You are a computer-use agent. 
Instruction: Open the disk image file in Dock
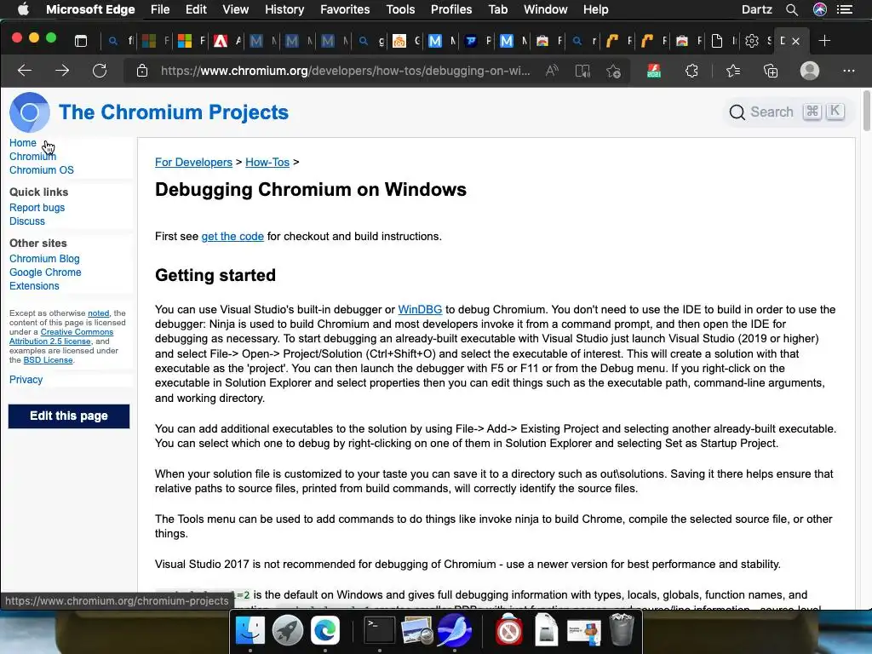546,630
